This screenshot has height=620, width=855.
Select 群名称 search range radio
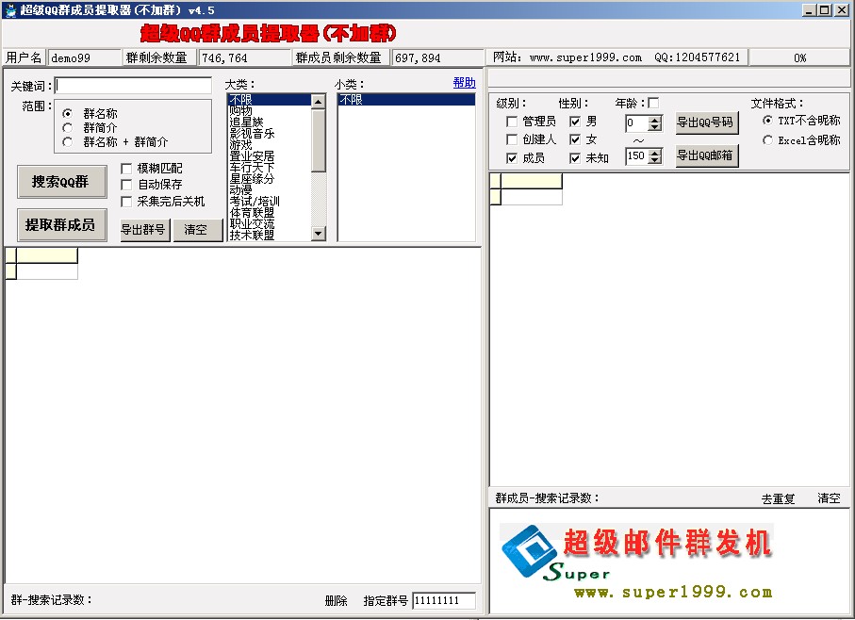point(68,113)
